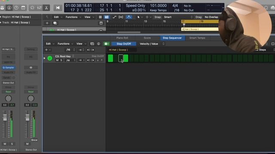Viewport: 275px width, 154px height.
Task: Open Step Sequencer View menu
Action: point(81,44)
